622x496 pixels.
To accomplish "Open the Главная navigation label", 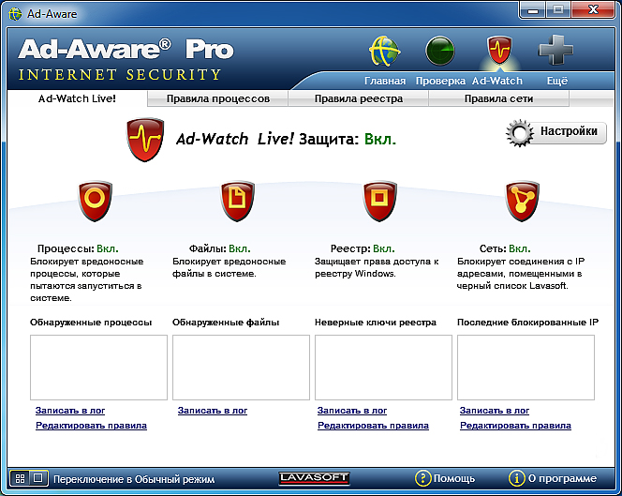I will 385,81.
